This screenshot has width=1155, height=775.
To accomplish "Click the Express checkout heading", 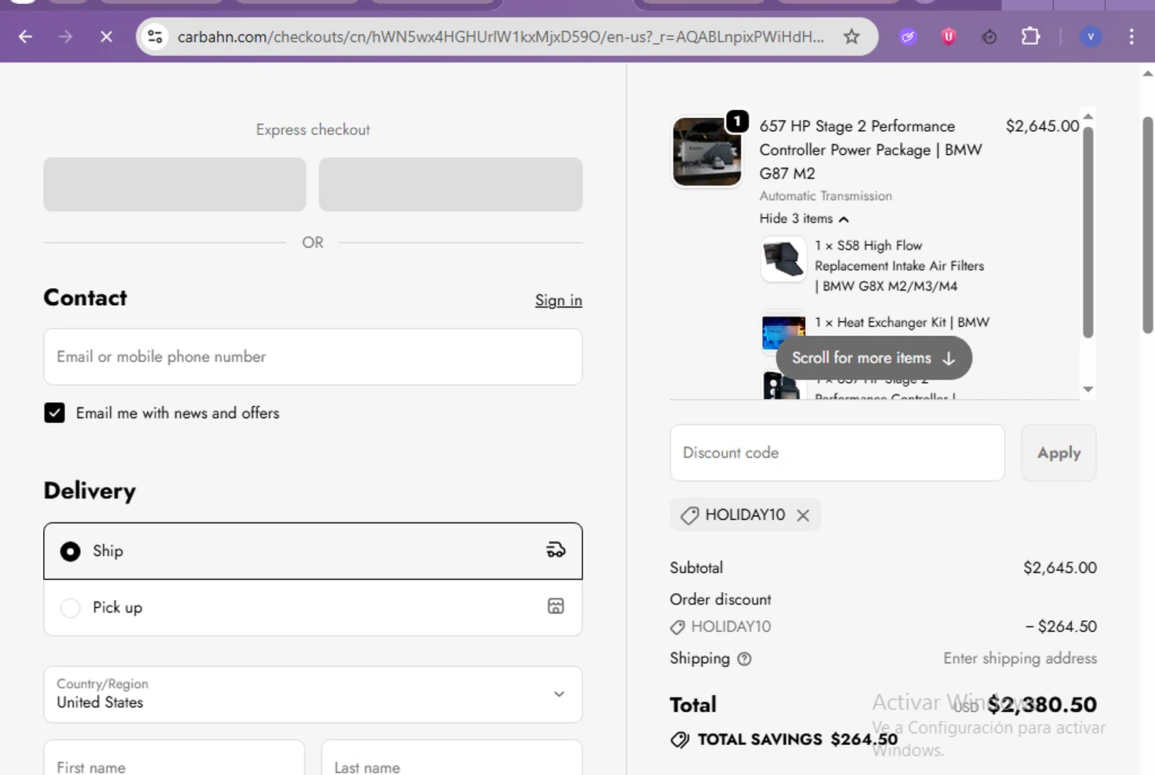I will coord(313,129).
